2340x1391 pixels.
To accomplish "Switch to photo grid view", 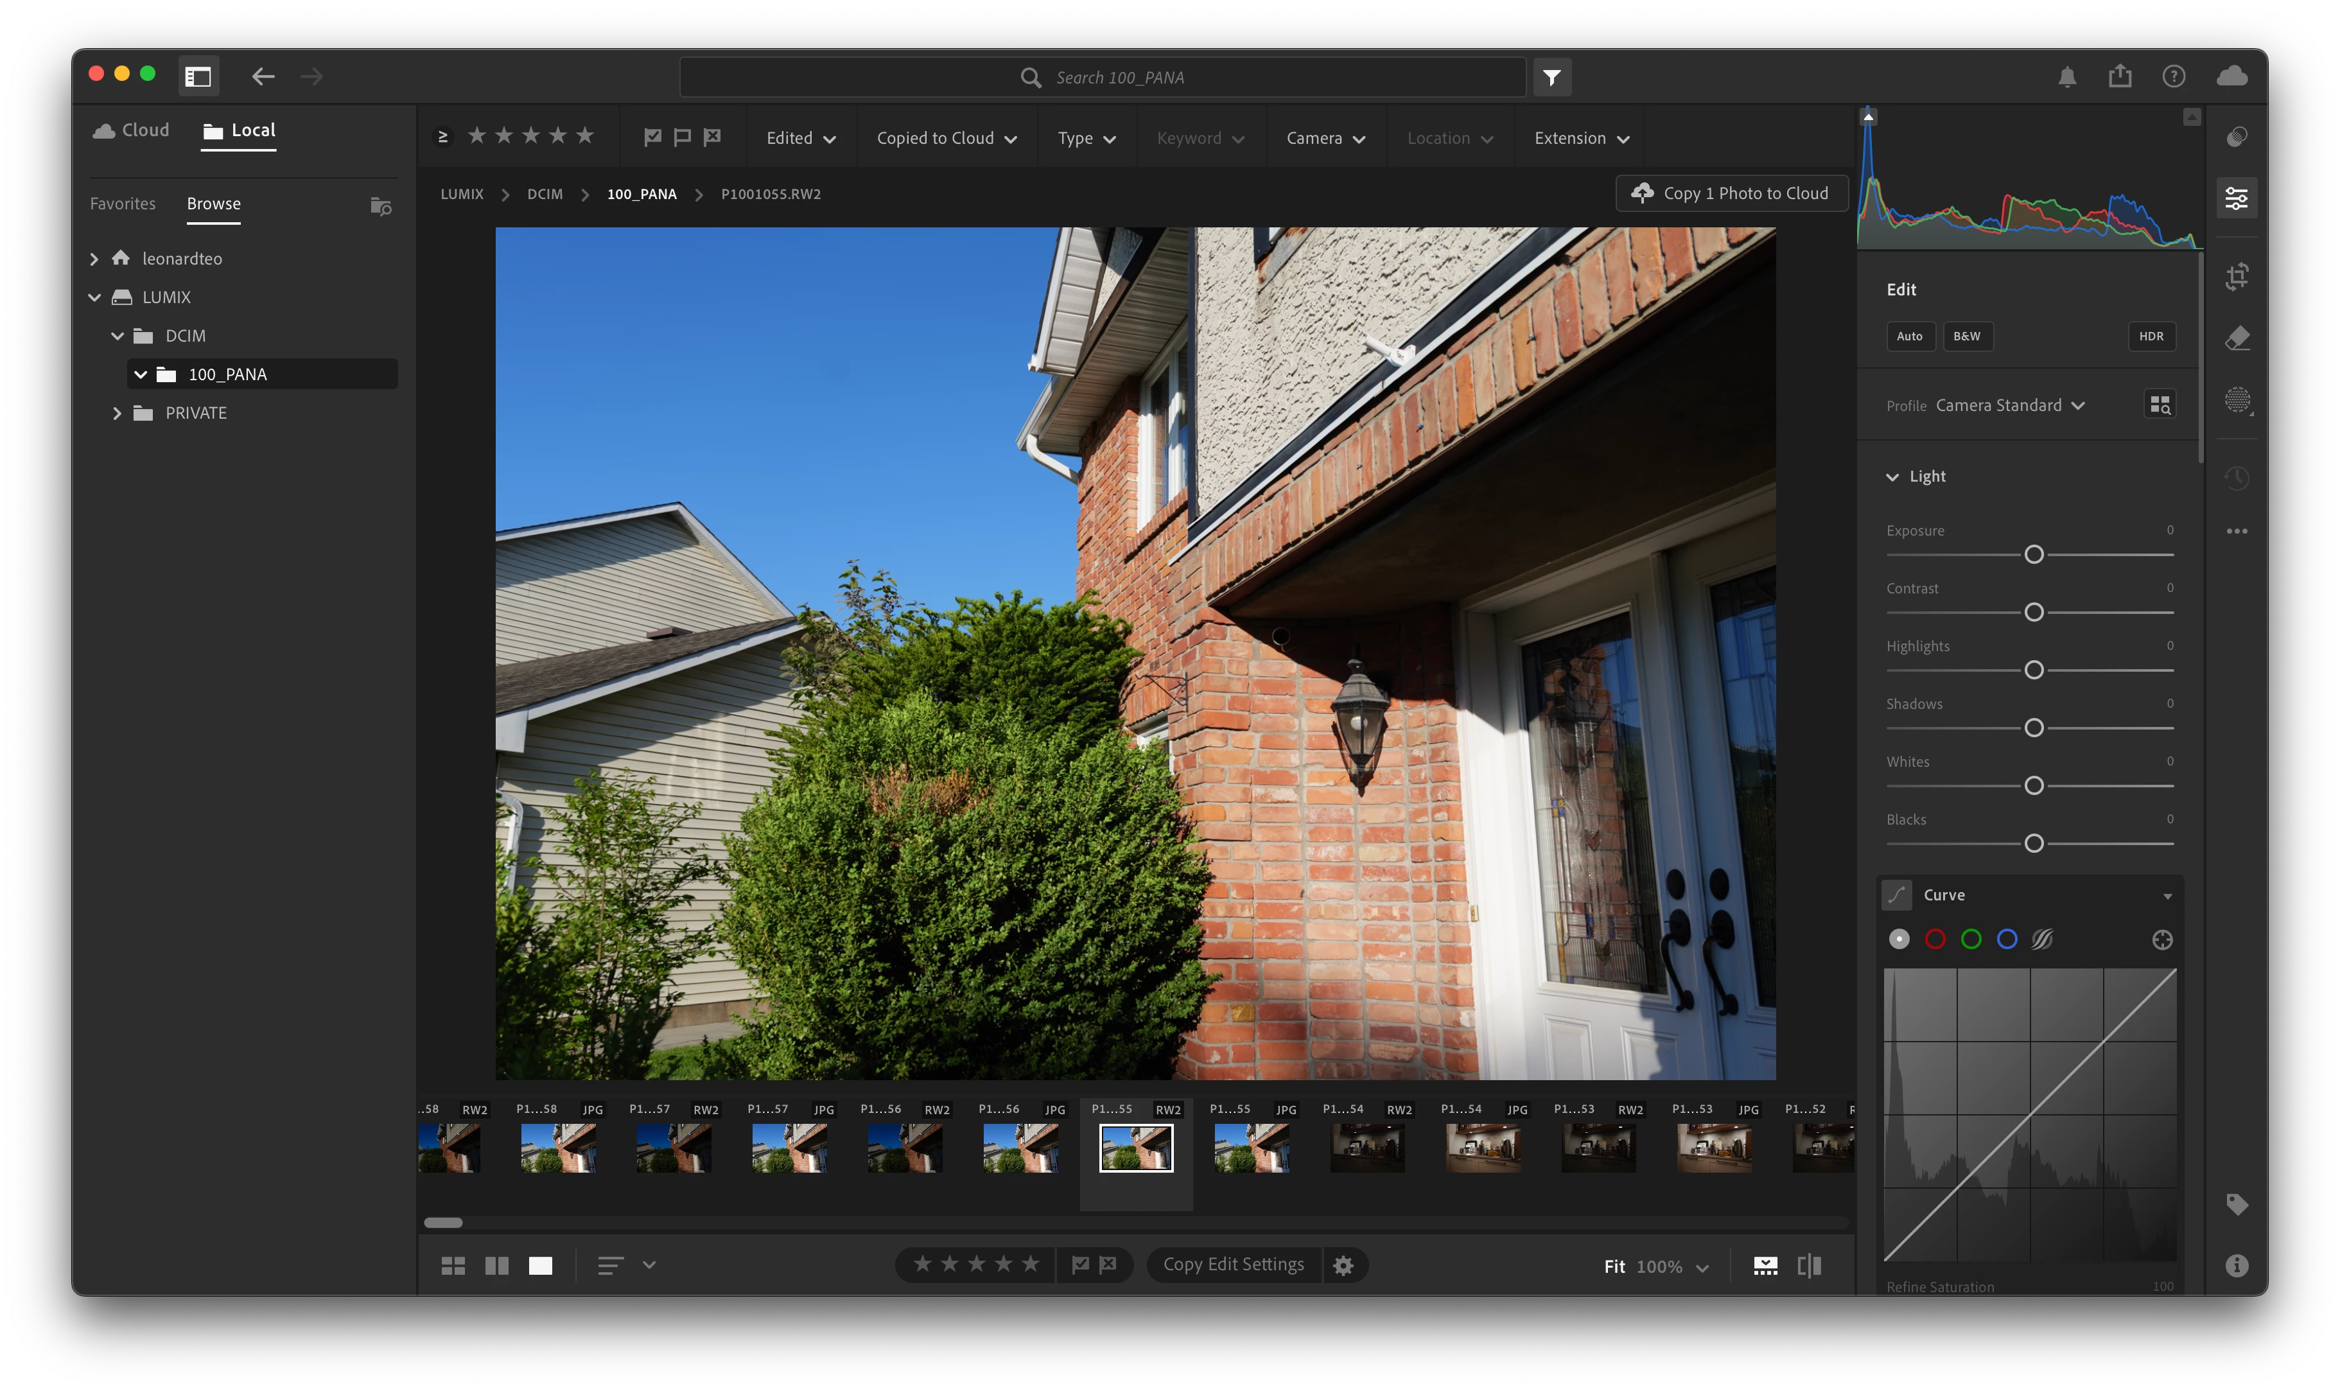I will point(453,1266).
